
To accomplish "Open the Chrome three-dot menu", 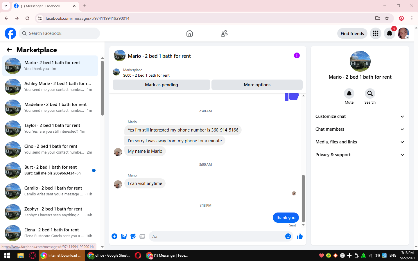I will pos(412,18).
